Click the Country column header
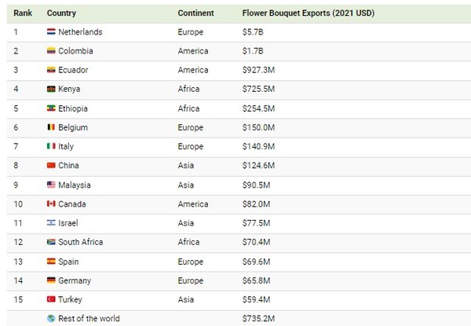 pyautogui.click(x=62, y=14)
